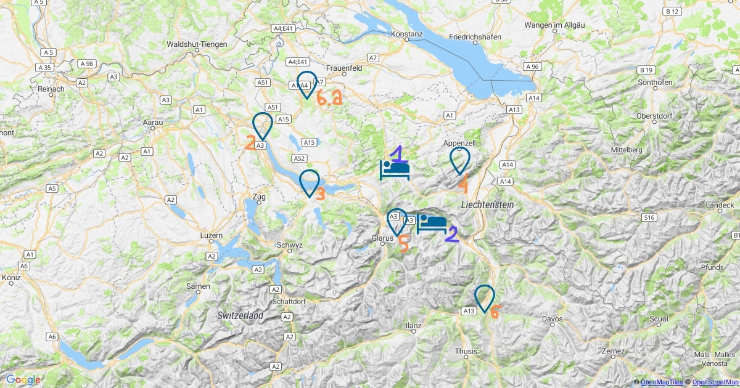The image size is (740, 388).
Task: Click the Aarau city label
Action: pyautogui.click(x=153, y=123)
